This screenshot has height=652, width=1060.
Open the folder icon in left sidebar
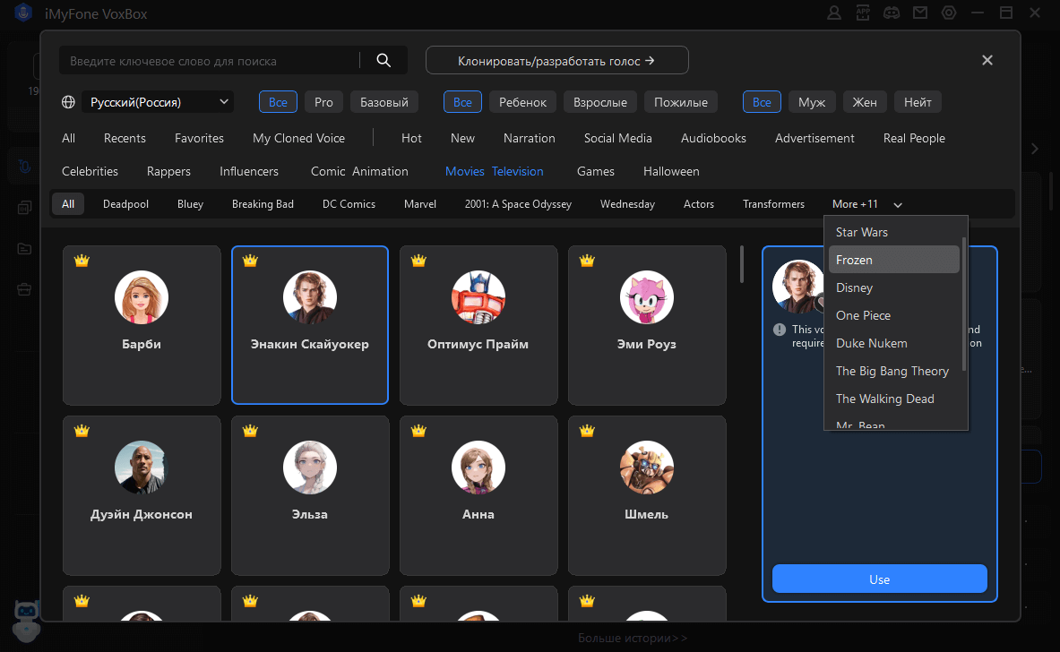24,249
